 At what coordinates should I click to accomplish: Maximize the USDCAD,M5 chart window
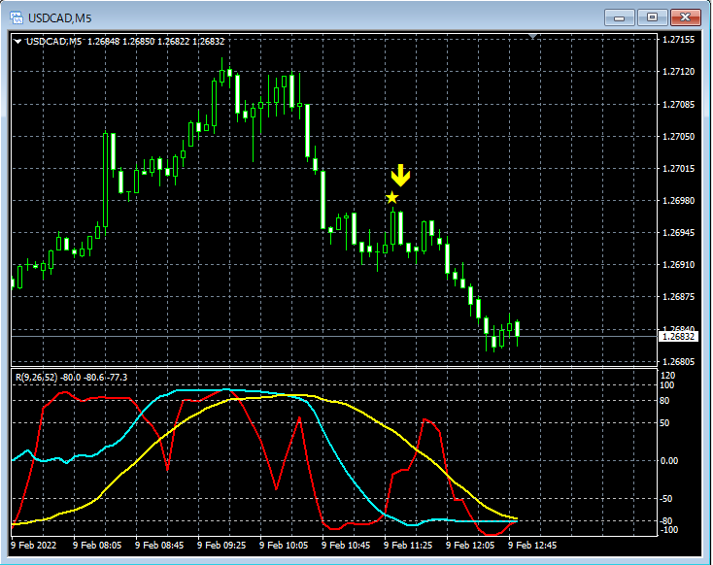tap(652, 17)
